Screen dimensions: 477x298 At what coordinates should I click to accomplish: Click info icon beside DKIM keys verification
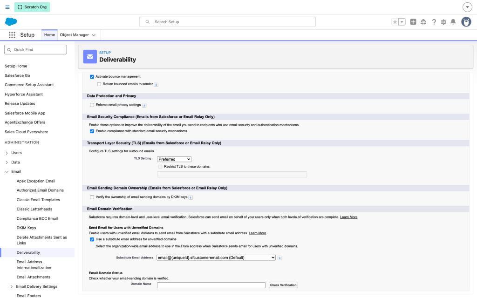[x=191, y=197]
